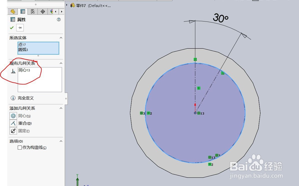Open the ConfigurationManager tab

coord(33,12)
